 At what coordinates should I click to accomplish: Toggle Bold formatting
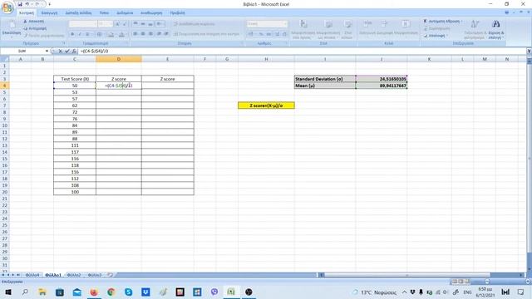(72, 34)
